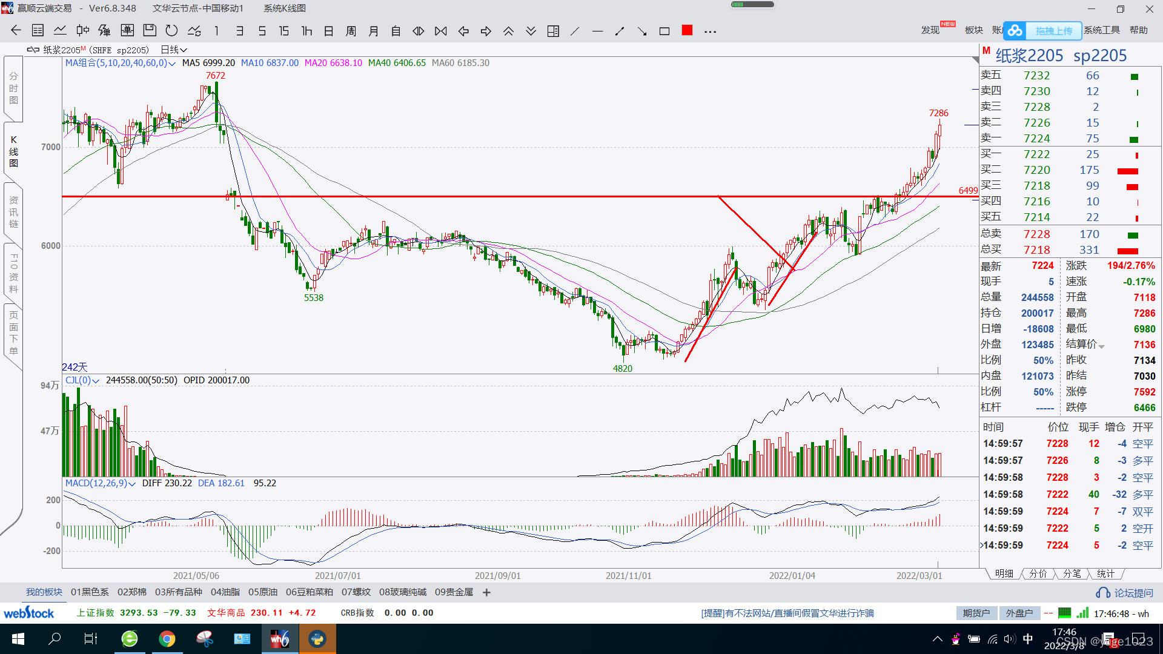
Task: Click the 论坛提问 forum link
Action: tap(1125, 593)
